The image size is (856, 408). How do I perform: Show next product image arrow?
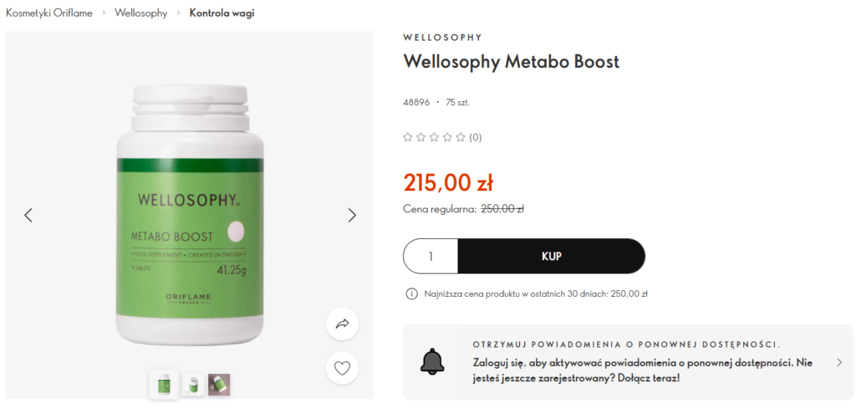click(352, 215)
